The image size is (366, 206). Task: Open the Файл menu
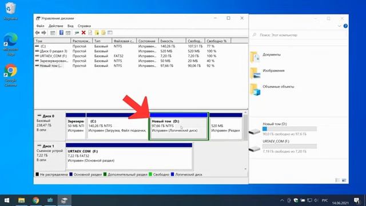[41, 26]
